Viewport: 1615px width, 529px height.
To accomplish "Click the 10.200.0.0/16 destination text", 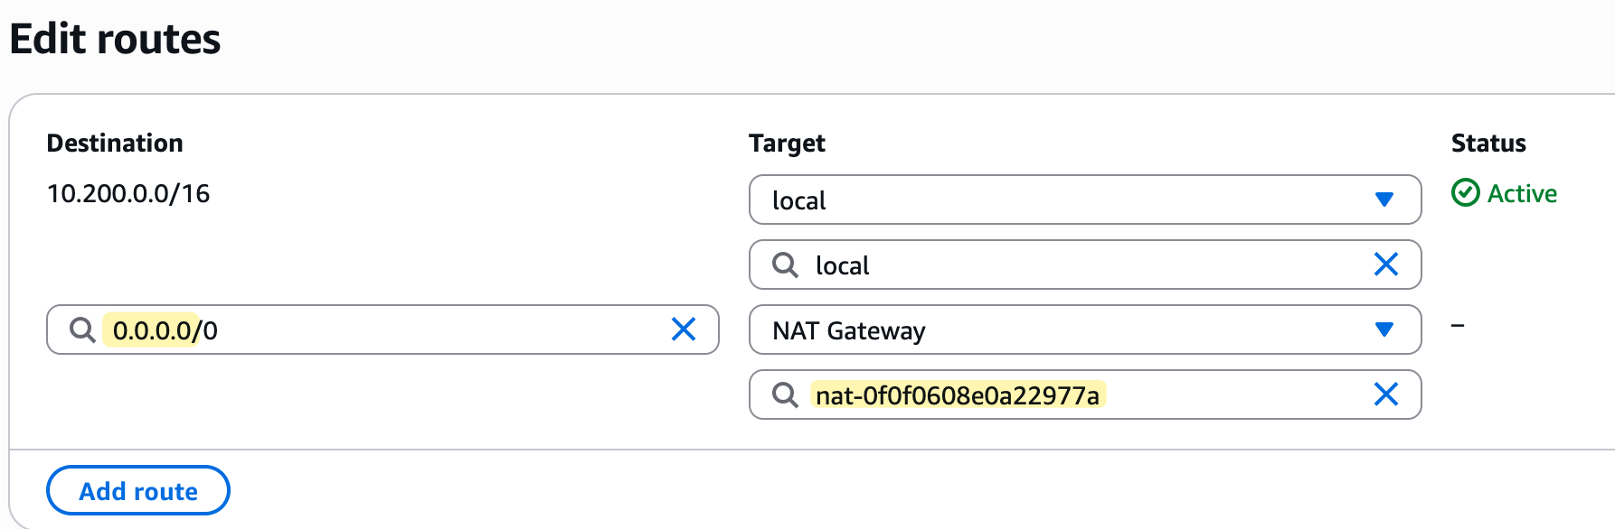I will [x=128, y=193].
